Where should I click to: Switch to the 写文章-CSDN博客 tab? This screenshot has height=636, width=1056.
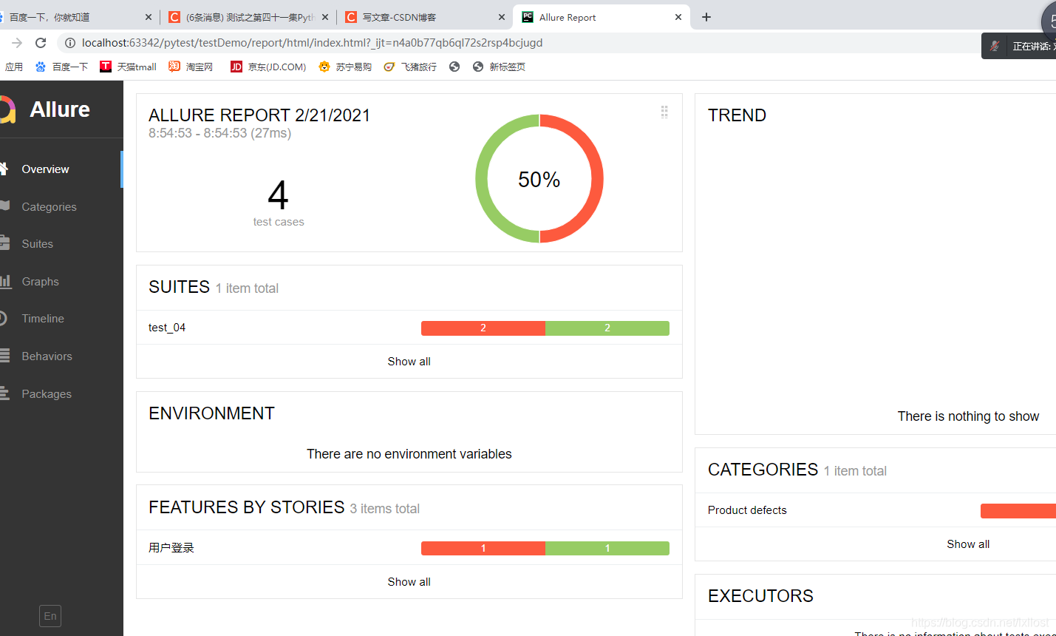coord(425,17)
